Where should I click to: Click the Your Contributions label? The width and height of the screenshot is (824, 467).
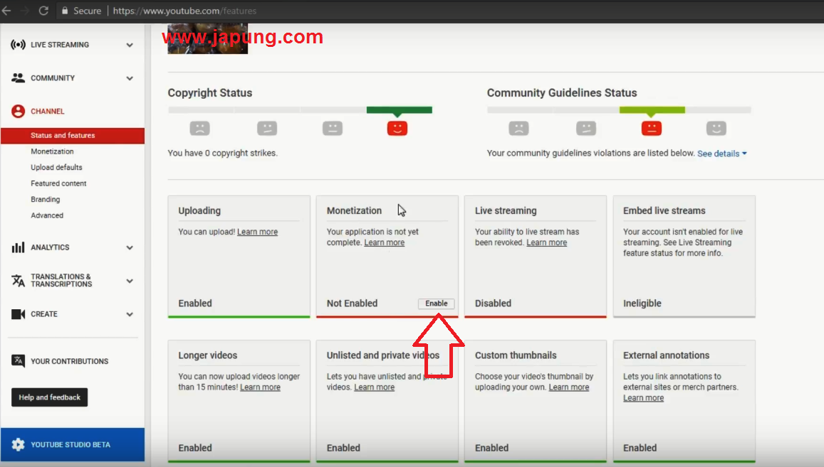[x=69, y=361]
